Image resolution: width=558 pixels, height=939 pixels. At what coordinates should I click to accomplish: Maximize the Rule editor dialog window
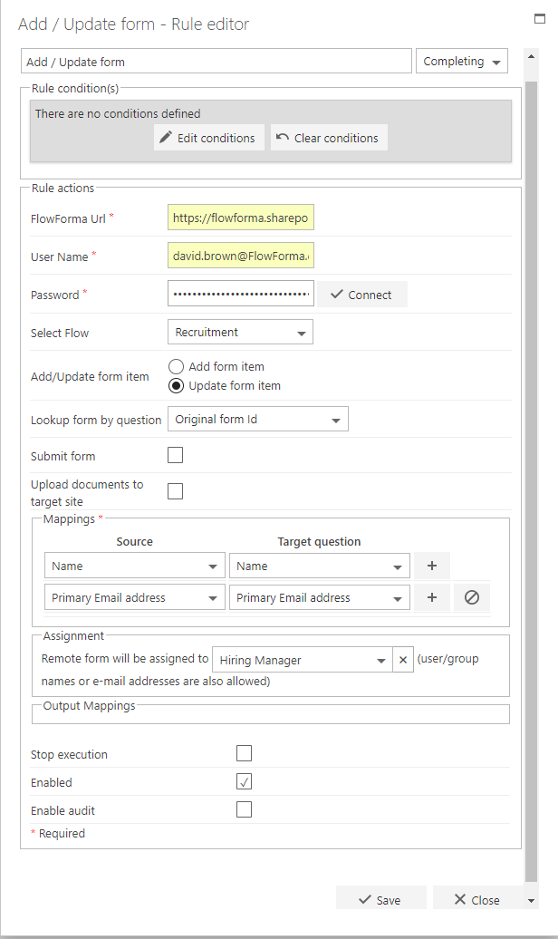(x=540, y=18)
